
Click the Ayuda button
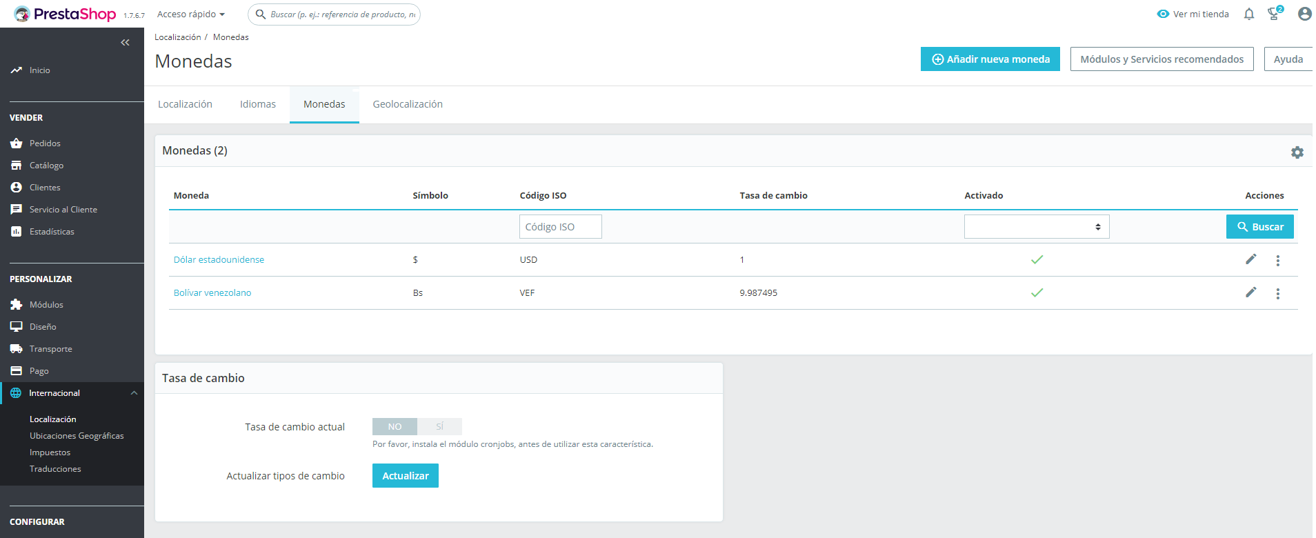click(x=1288, y=59)
